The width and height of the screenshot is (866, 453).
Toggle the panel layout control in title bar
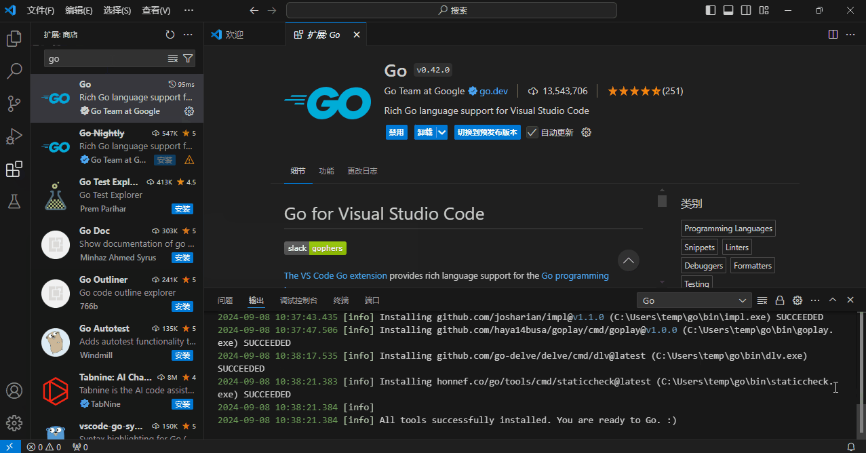[x=728, y=9]
